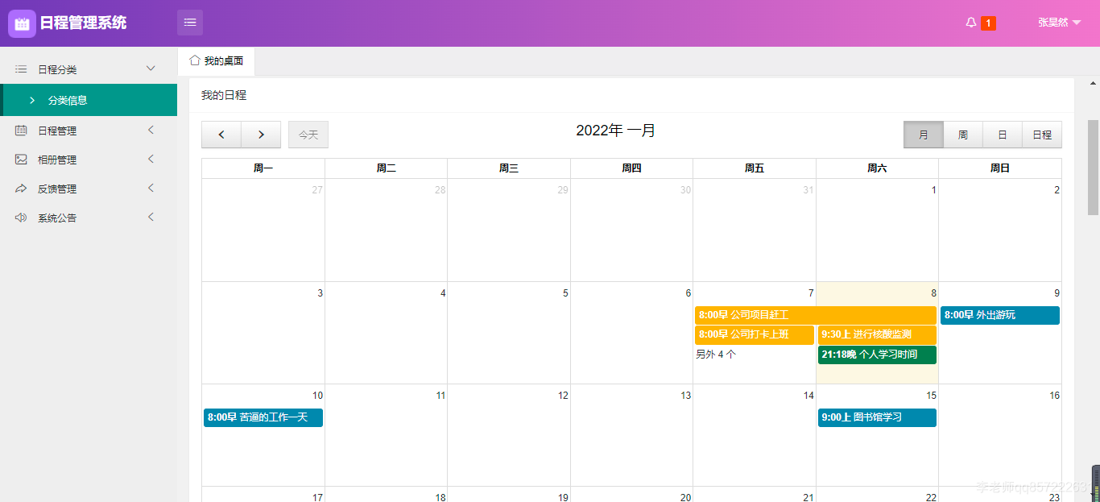This screenshot has width=1100, height=502.
Task: Click the 日程管理系统 title text
Action: [x=83, y=23]
